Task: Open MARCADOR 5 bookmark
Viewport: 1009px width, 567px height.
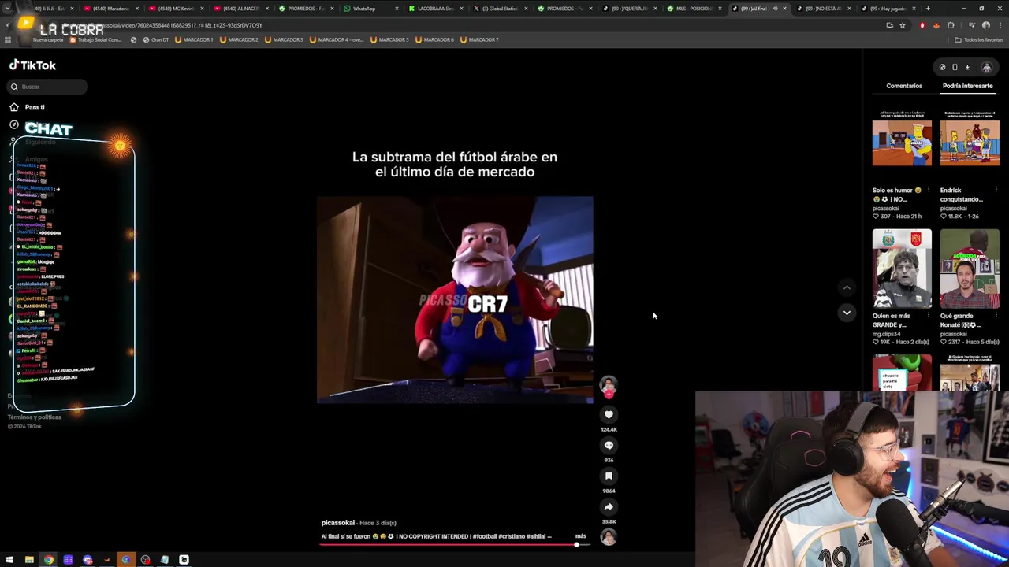Action: pyautogui.click(x=389, y=39)
